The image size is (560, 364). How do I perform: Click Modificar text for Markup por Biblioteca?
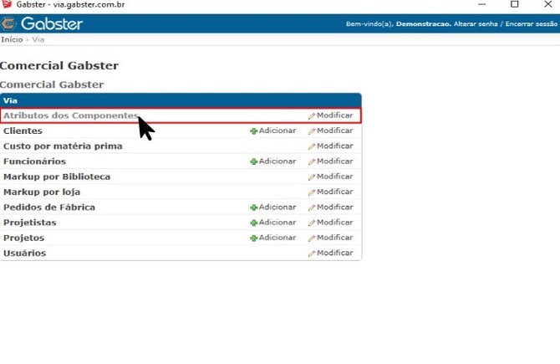335,177
